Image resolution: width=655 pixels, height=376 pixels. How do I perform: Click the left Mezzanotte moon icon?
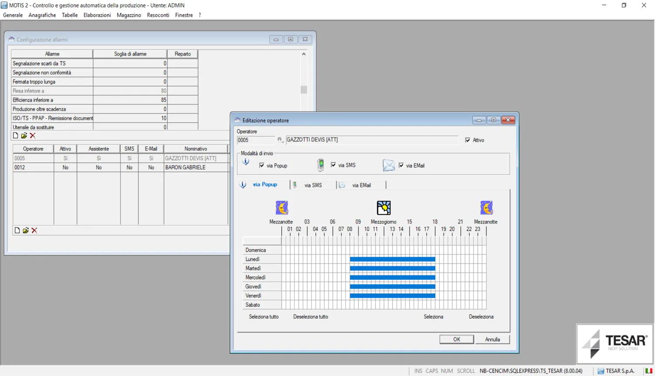281,207
